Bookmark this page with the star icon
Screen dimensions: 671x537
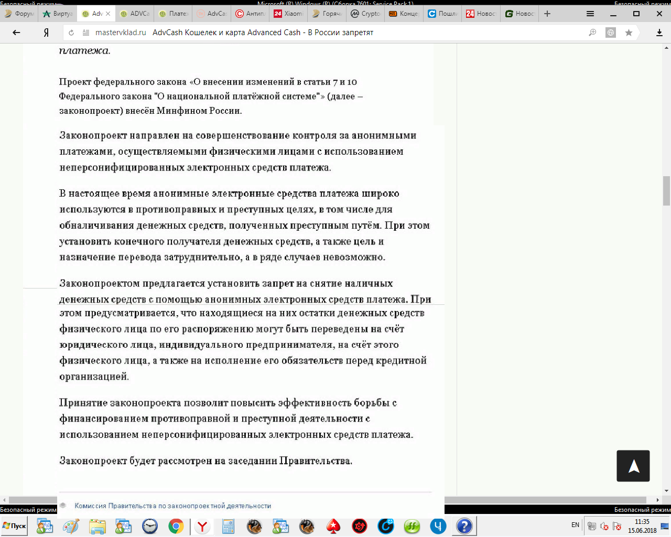(x=629, y=33)
